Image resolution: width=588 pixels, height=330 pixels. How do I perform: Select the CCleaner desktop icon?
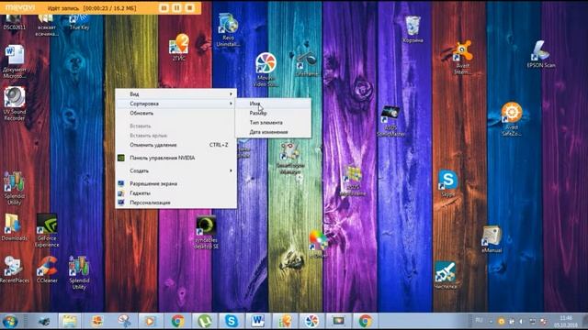tap(47, 269)
